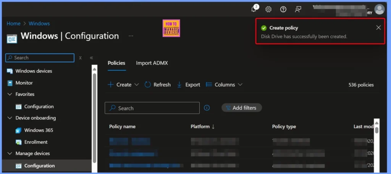Collapse the sidebar with double chevron
This screenshot has width=391, height=174.
pyautogui.click(x=91, y=58)
